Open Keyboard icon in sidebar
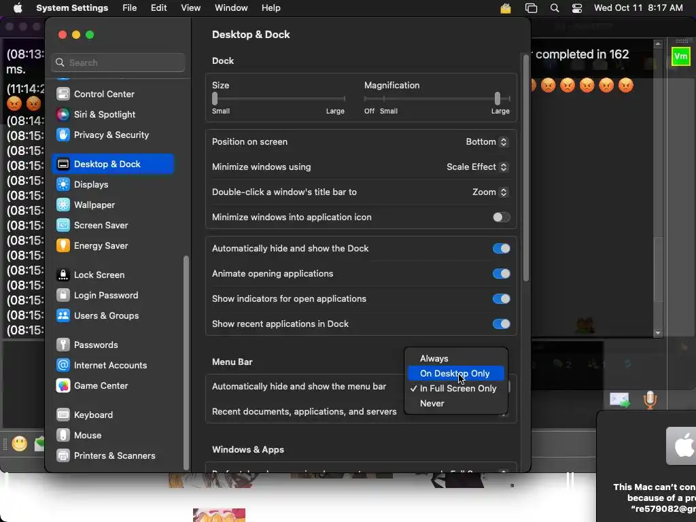 tap(63, 415)
